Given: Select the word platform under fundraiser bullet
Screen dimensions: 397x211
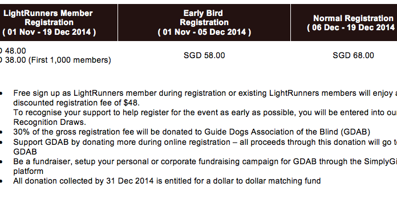Looking at the screenshot, I should 28,171.
